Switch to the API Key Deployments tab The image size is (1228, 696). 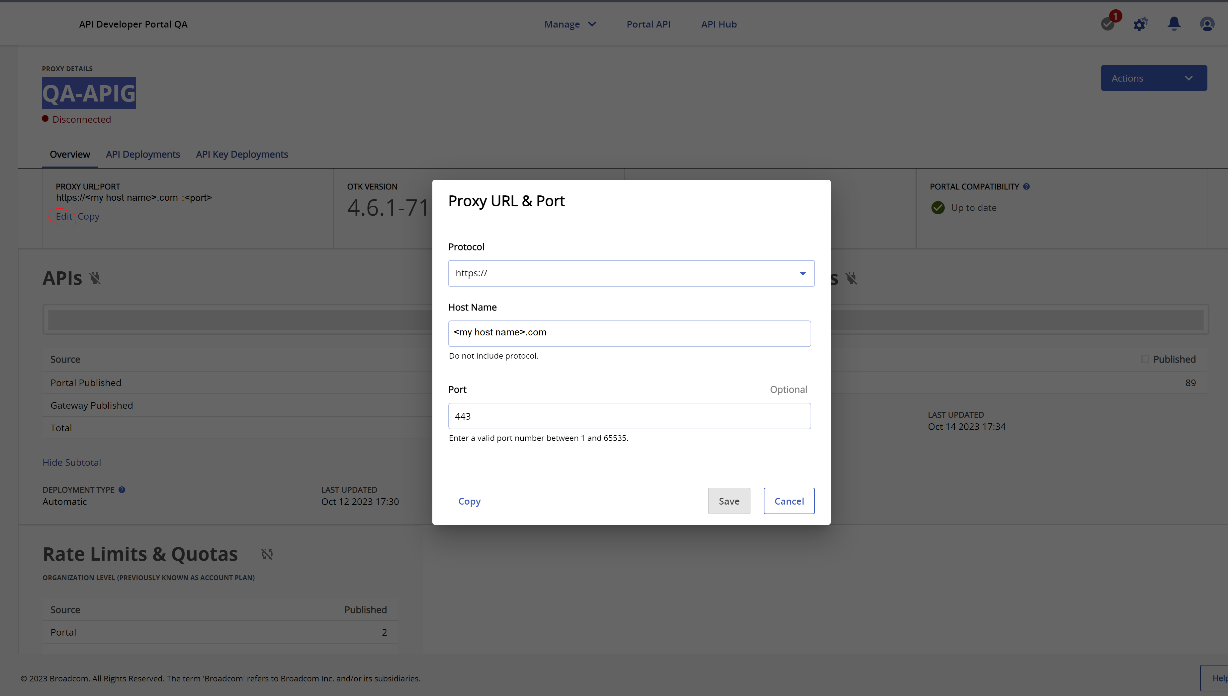click(x=241, y=154)
